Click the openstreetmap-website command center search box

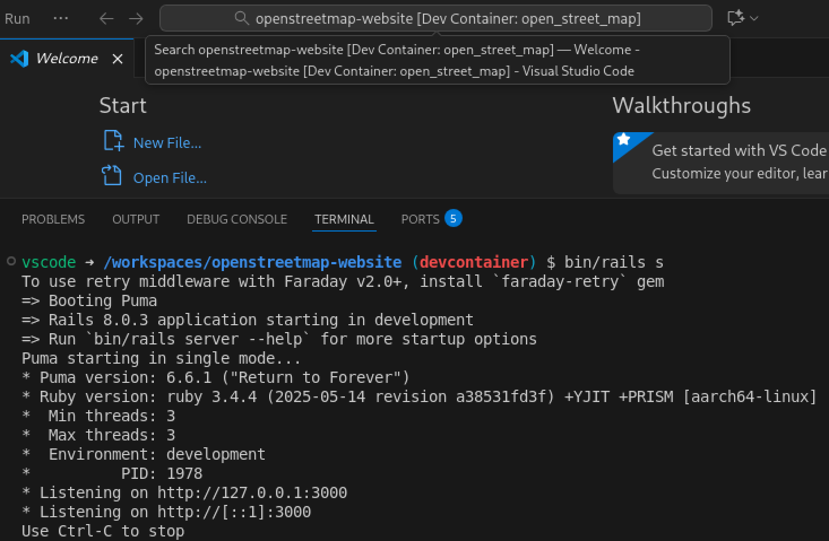pos(447,19)
